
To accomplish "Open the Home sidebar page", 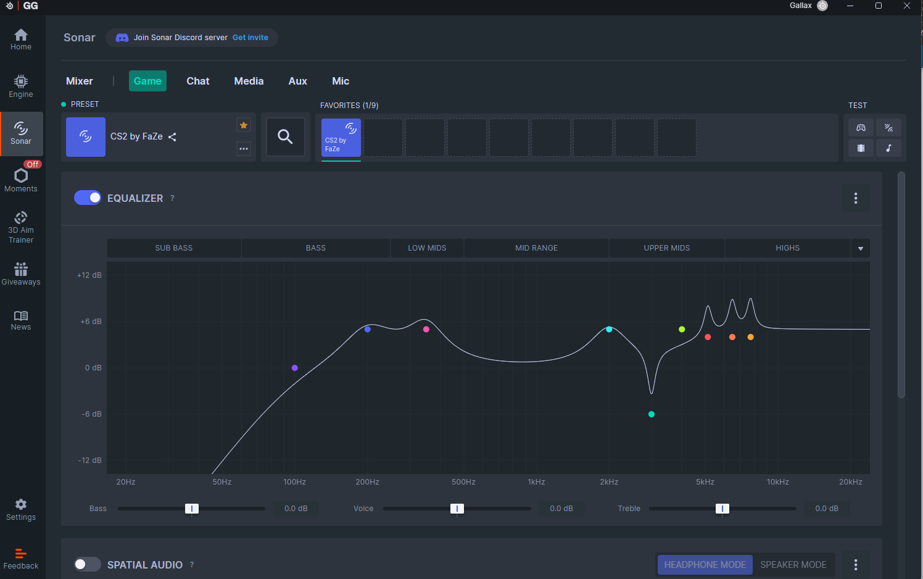I will pos(21,40).
